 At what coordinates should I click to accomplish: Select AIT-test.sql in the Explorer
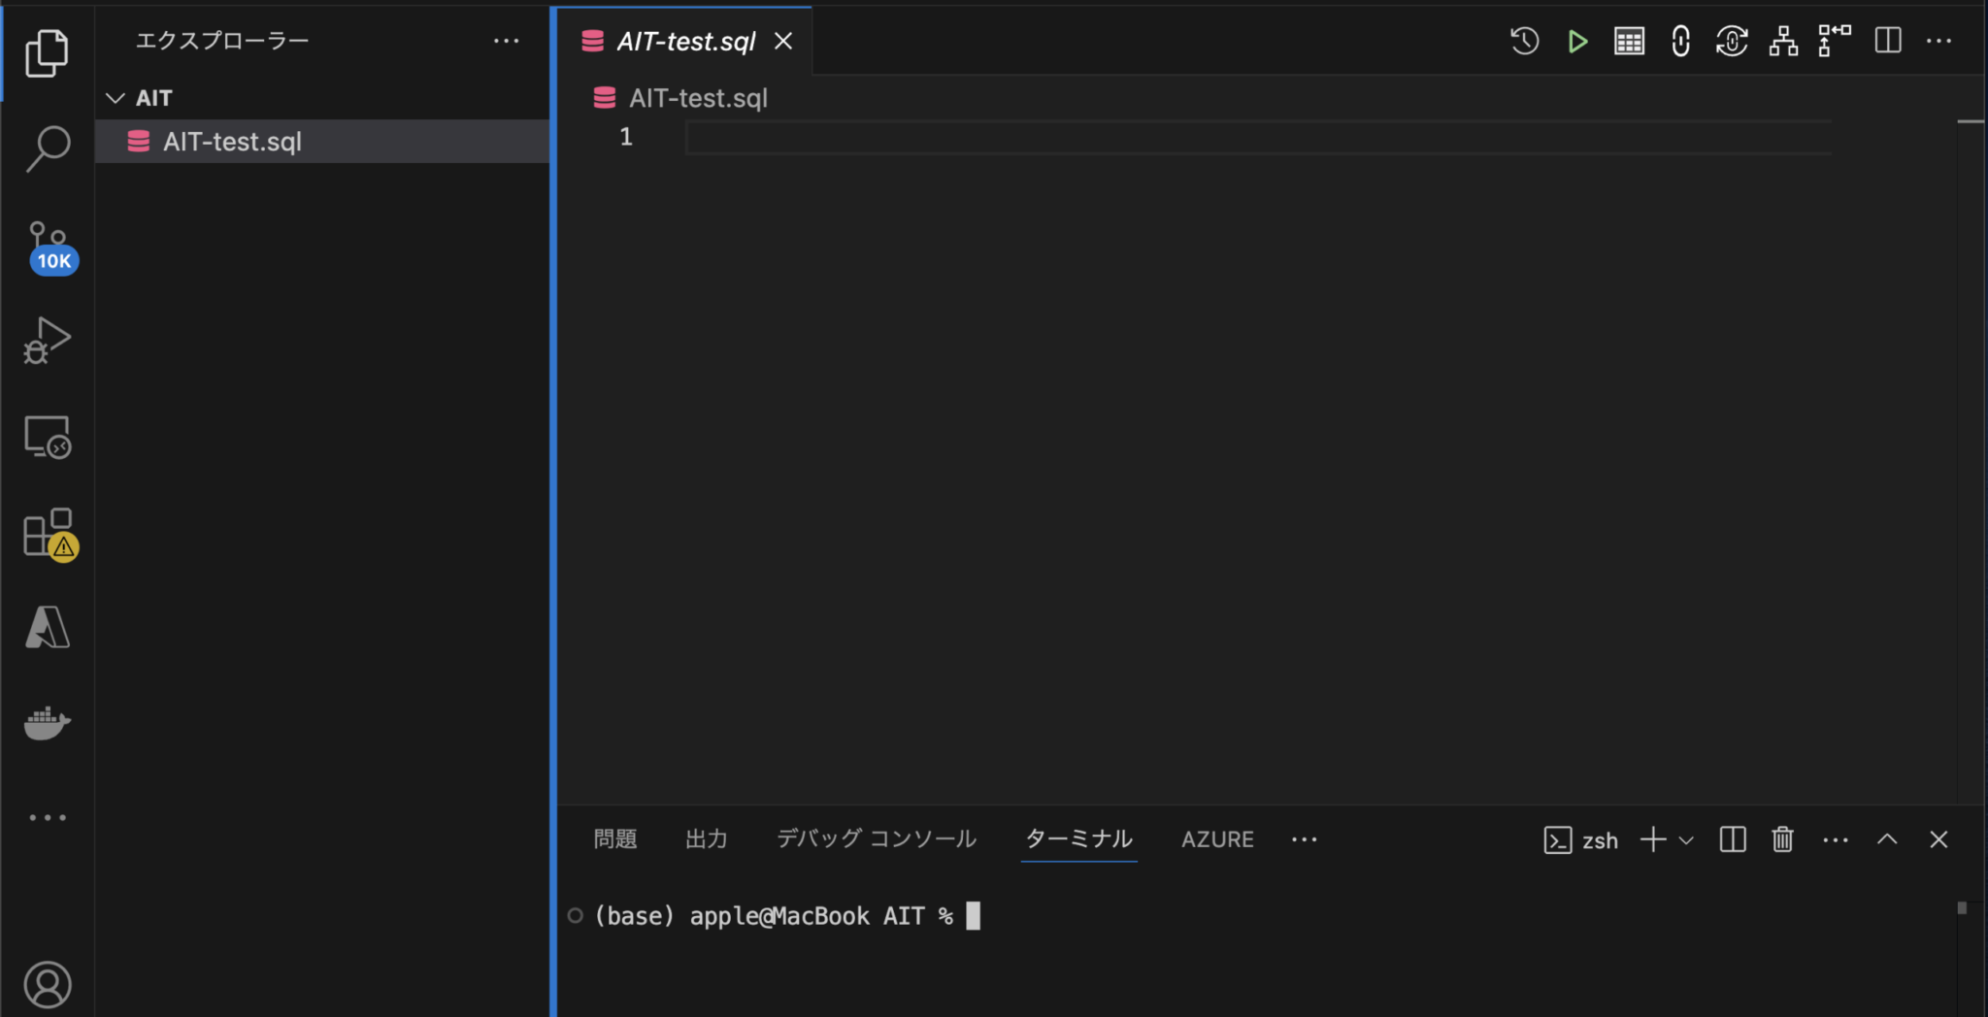pos(233,141)
